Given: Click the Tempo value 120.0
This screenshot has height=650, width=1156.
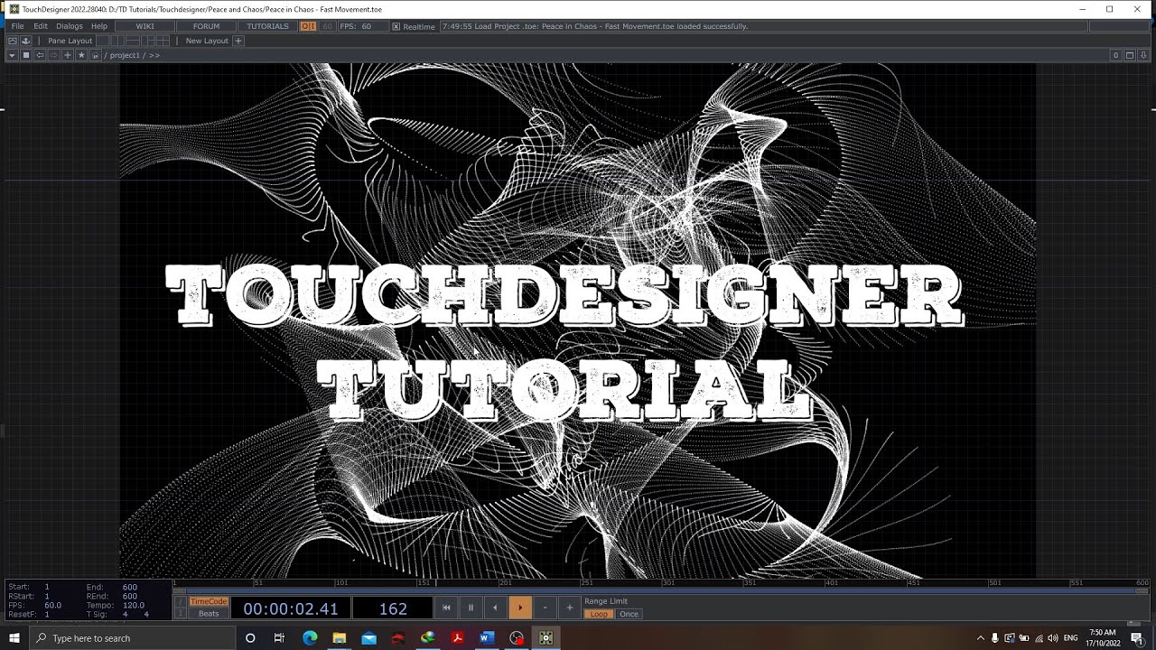Looking at the screenshot, I should click(134, 605).
